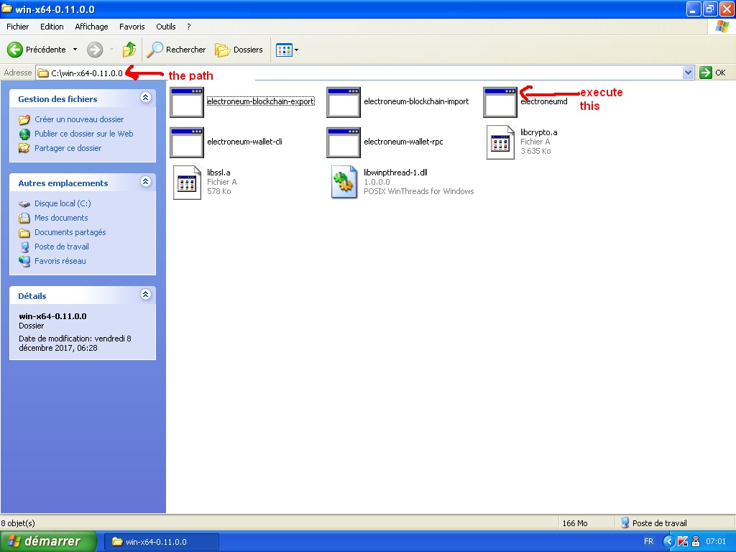
Task: Open the view mode dropdown arrow
Action: [x=296, y=50]
